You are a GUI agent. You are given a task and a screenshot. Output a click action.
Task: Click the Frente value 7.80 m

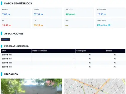point(6,14)
